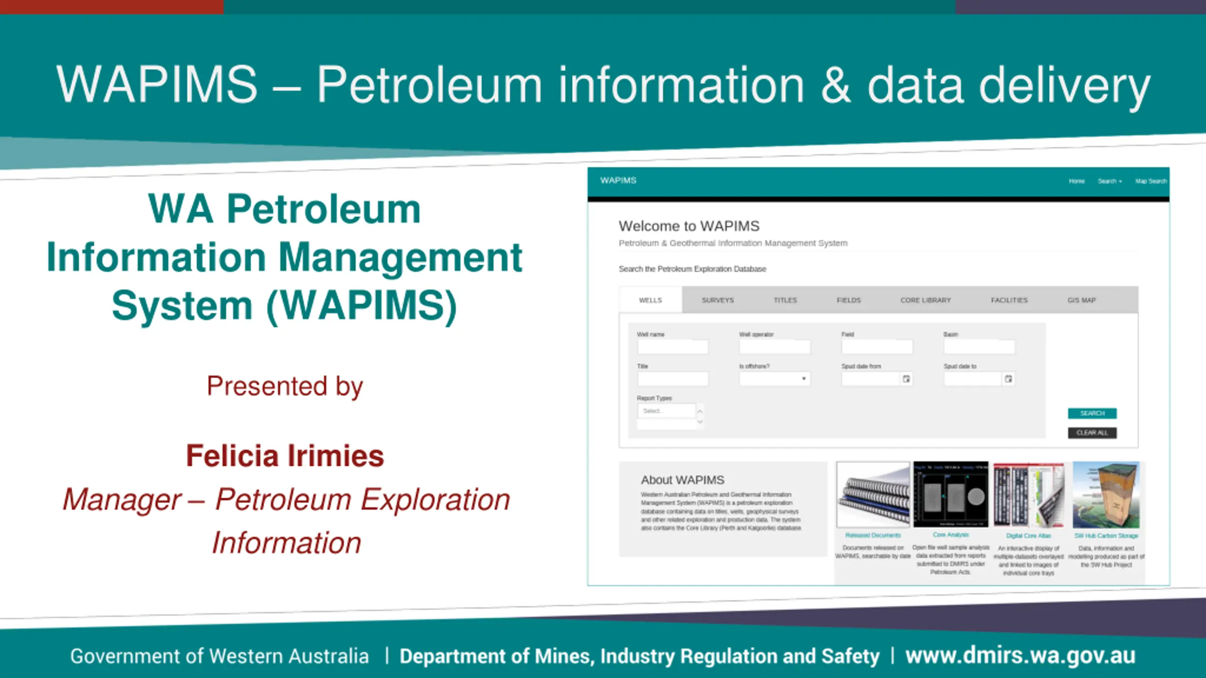Focus the Basin input box

click(979, 347)
